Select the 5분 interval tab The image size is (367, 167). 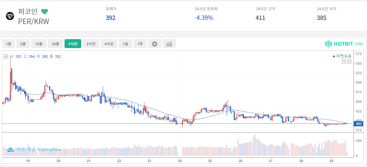[23, 44]
